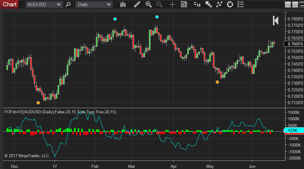Click the 0.7800'0 price axis label
This screenshot has width=304, height=169.
click(x=295, y=19)
